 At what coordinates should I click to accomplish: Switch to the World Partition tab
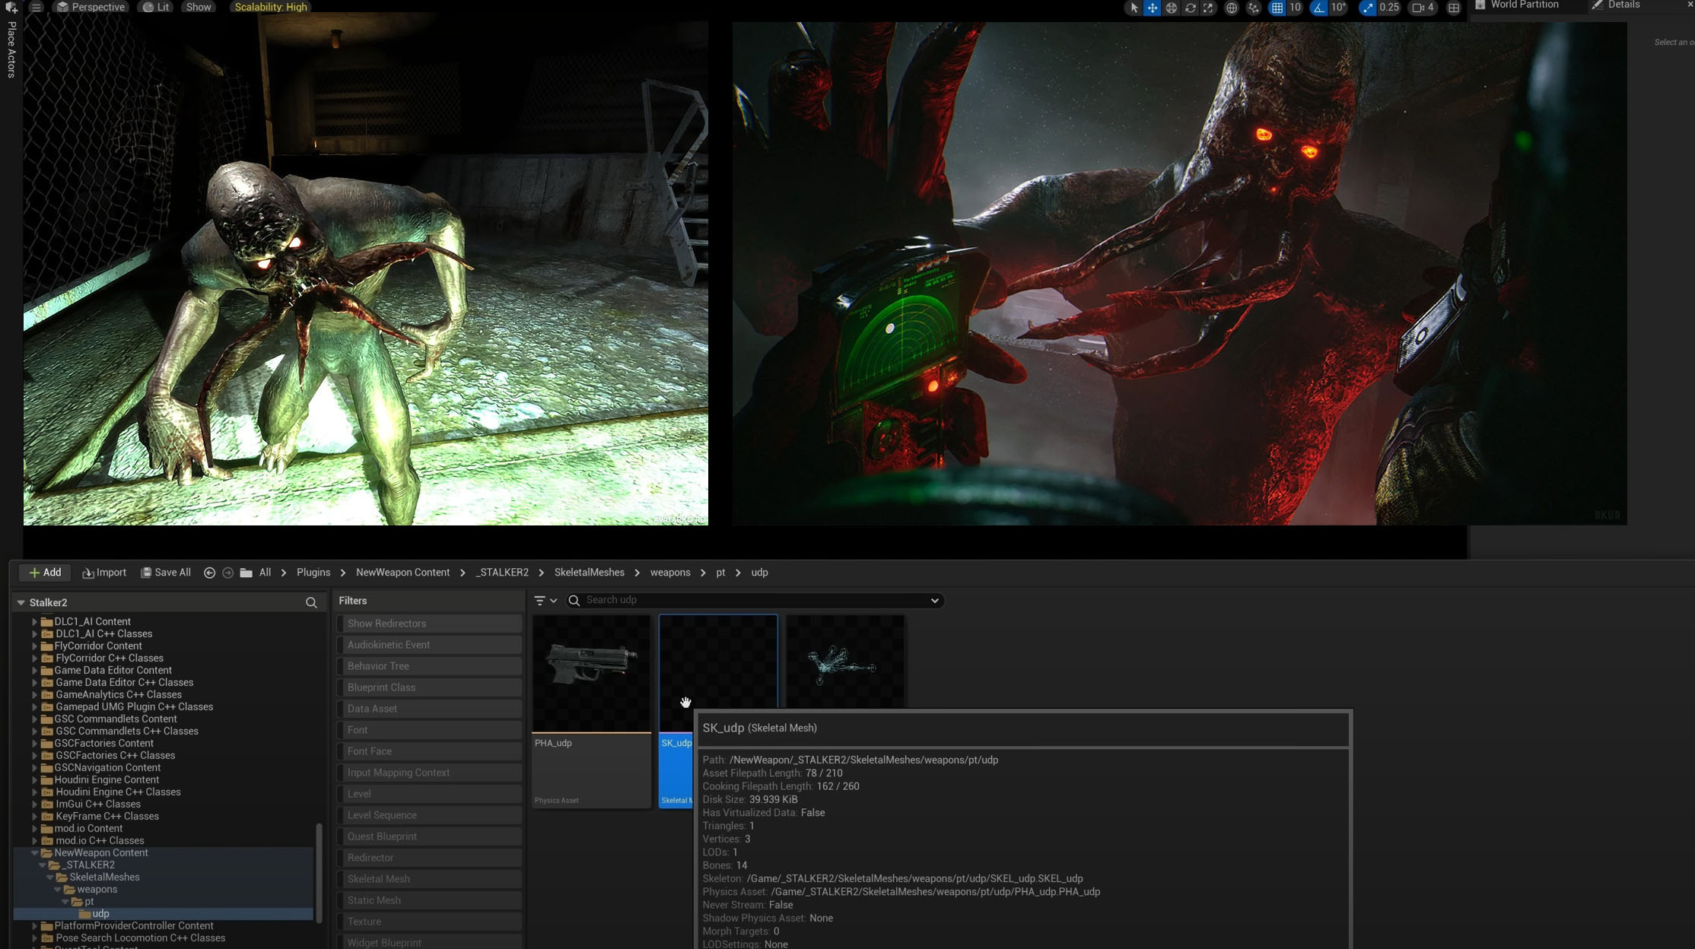pyautogui.click(x=1524, y=5)
